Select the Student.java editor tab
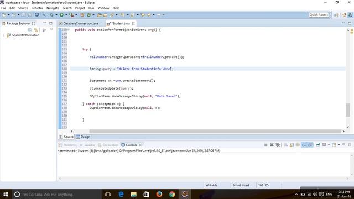Image resolution: width=354 pixels, height=199 pixels. click(121, 23)
